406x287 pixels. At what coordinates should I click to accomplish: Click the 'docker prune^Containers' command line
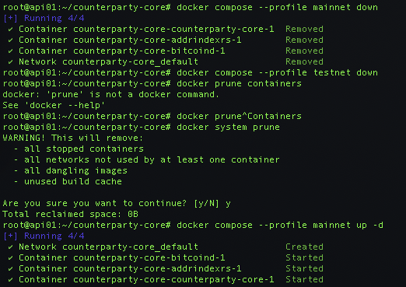click(152, 117)
